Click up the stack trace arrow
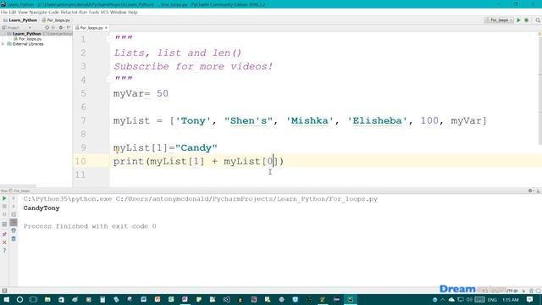Screen dimensions: 542x305 tap(14, 198)
